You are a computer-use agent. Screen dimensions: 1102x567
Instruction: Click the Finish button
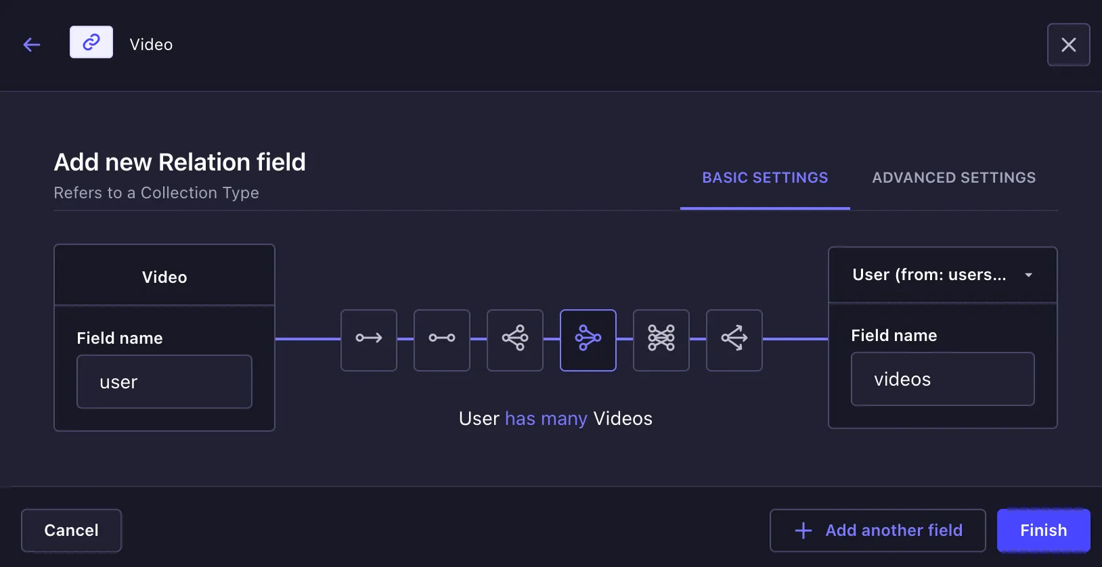(1043, 530)
